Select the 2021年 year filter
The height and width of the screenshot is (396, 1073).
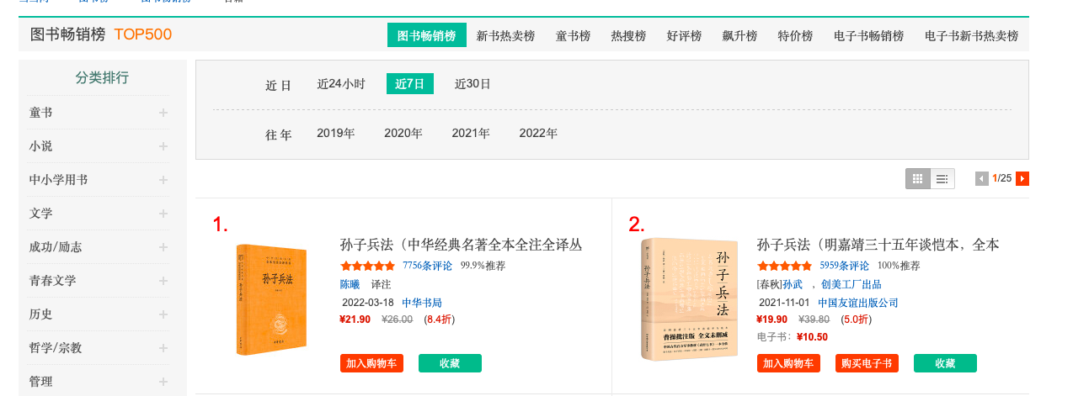471,133
